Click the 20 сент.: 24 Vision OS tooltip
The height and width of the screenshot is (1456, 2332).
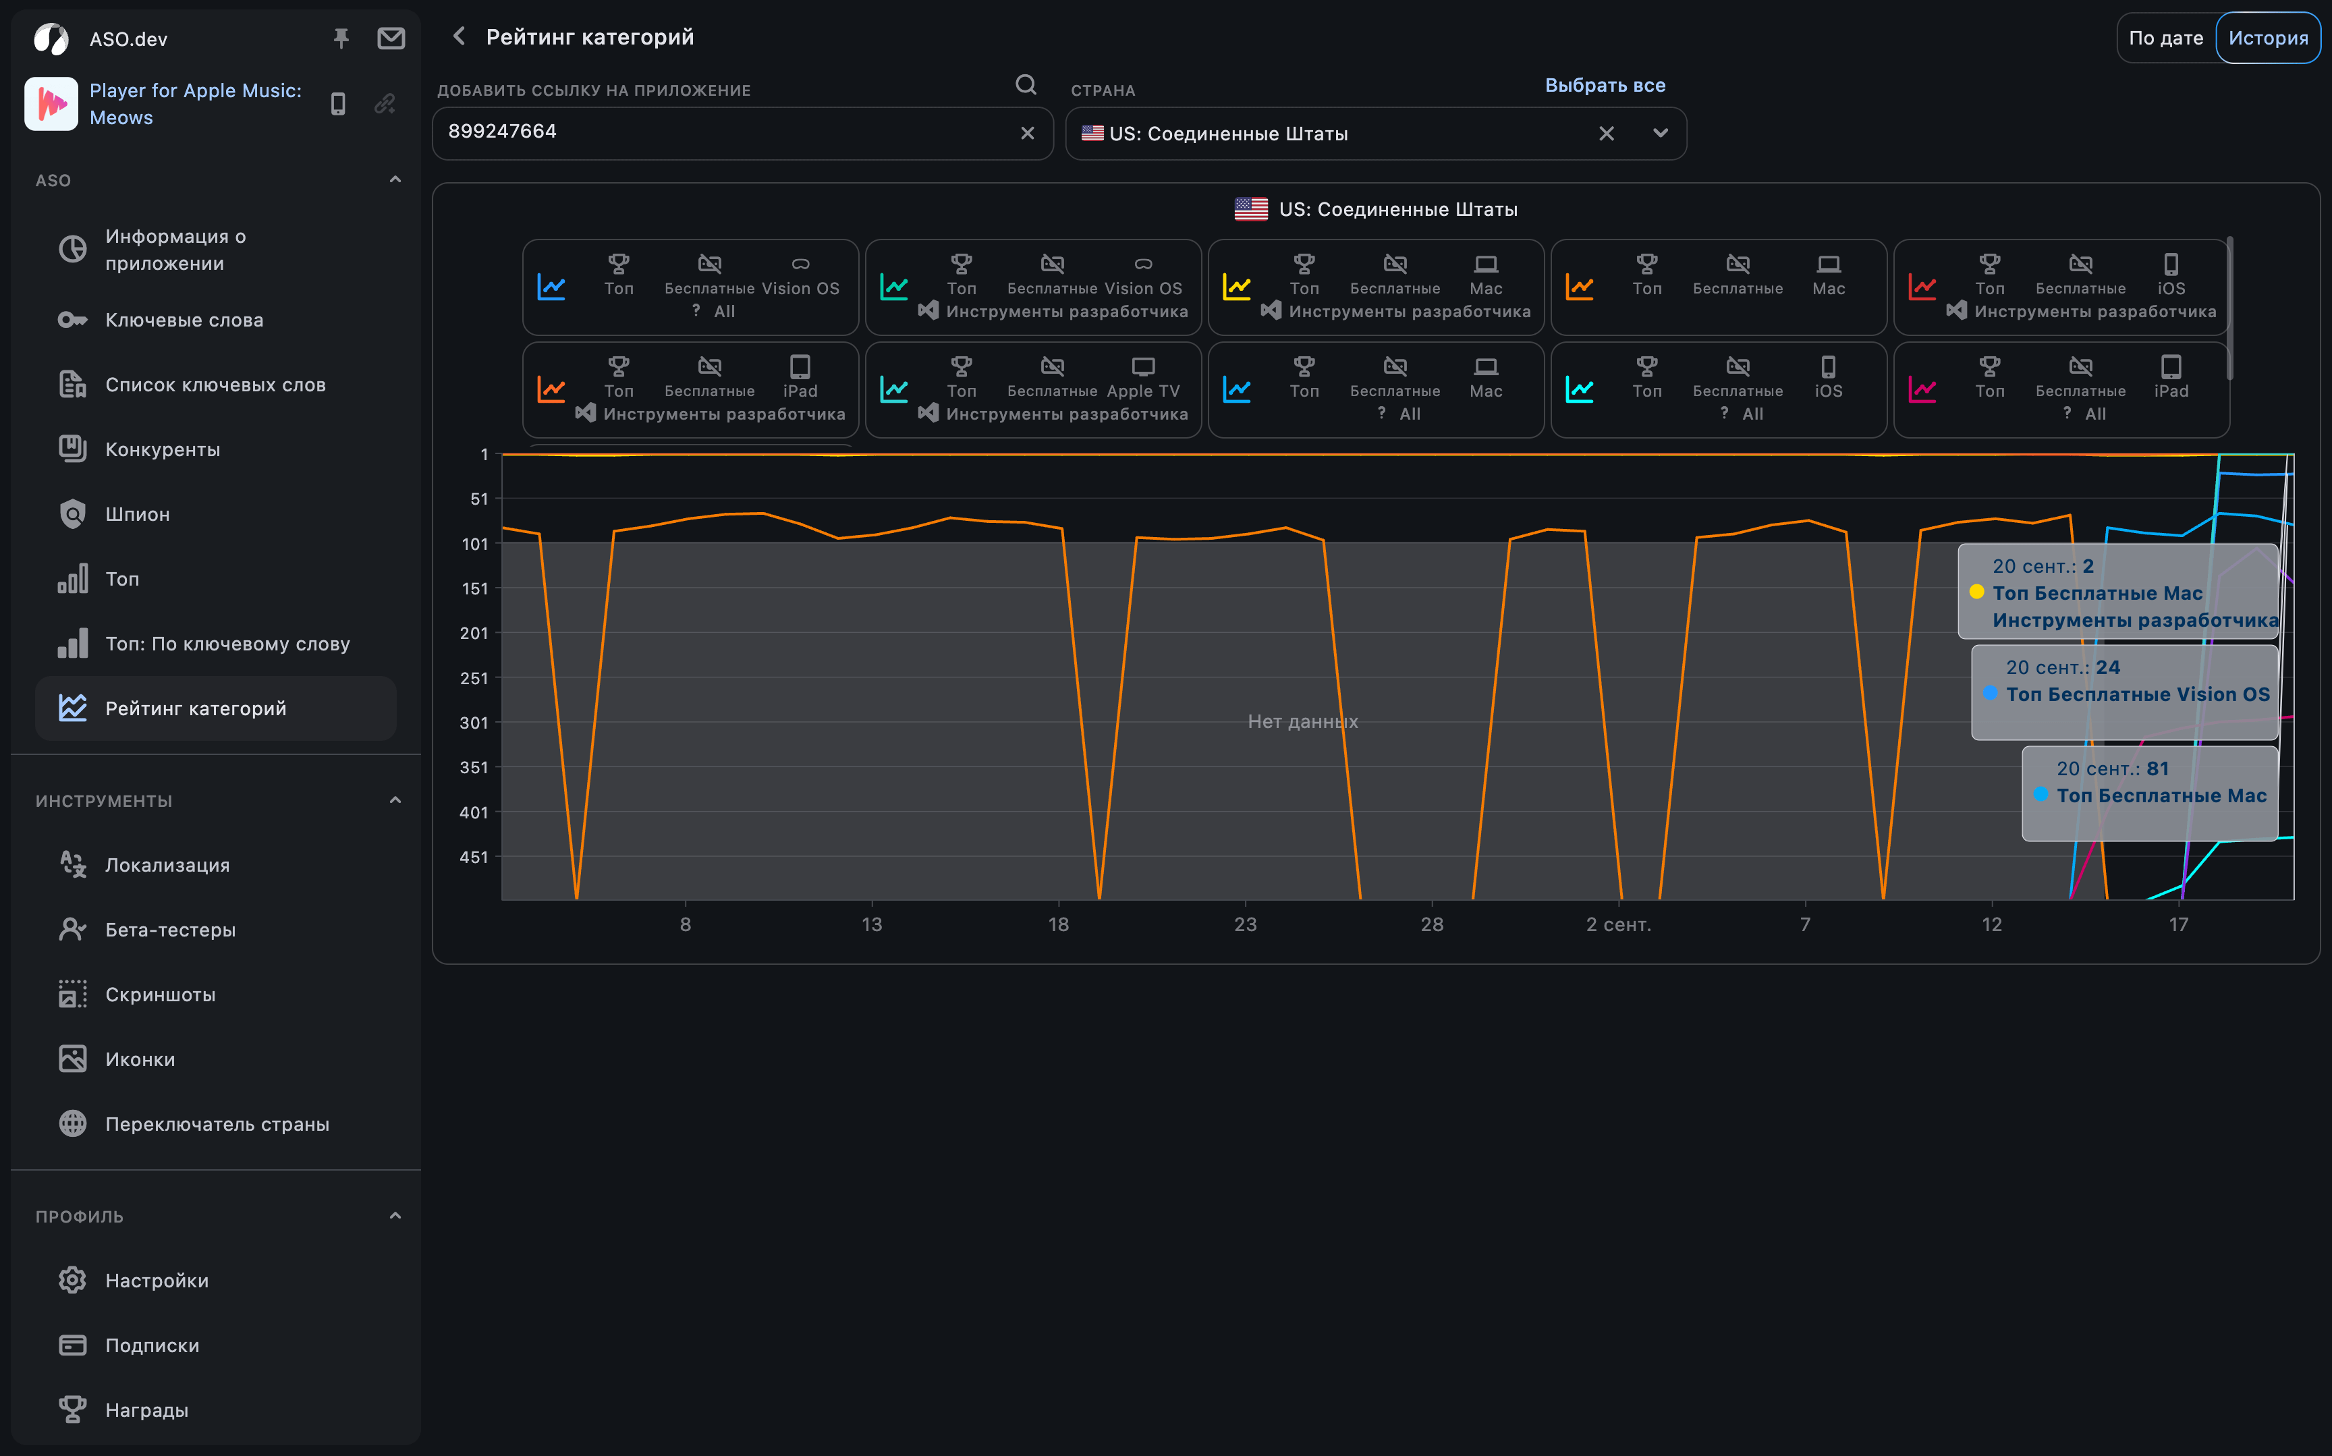(2125, 692)
